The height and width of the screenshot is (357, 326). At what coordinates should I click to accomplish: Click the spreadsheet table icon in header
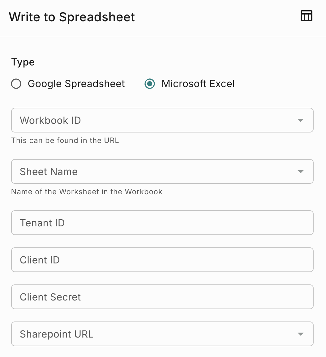tap(307, 16)
